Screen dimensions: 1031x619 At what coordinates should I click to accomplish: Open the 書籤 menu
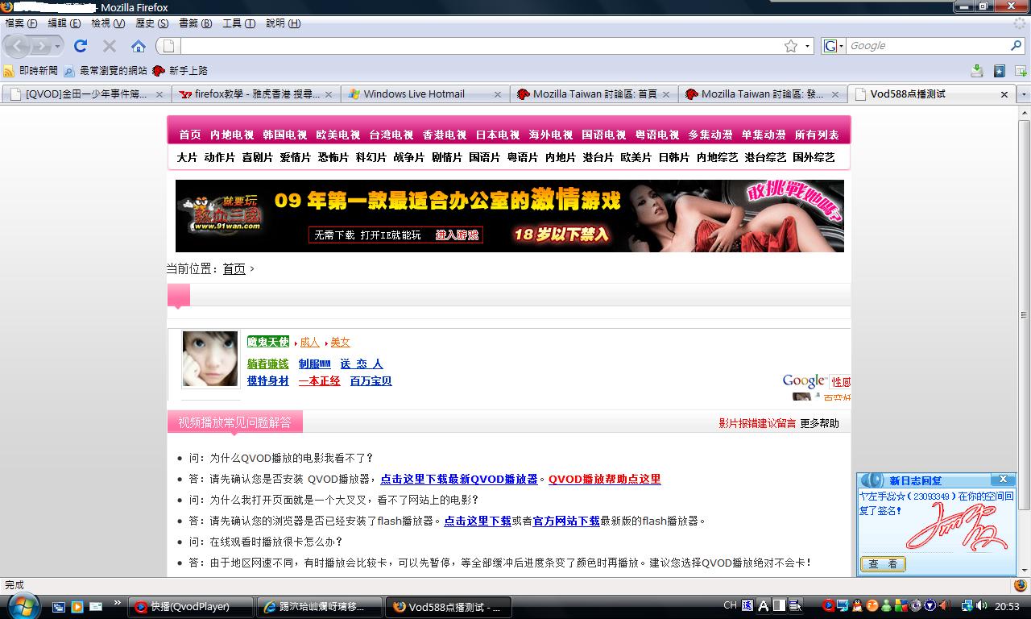195,23
